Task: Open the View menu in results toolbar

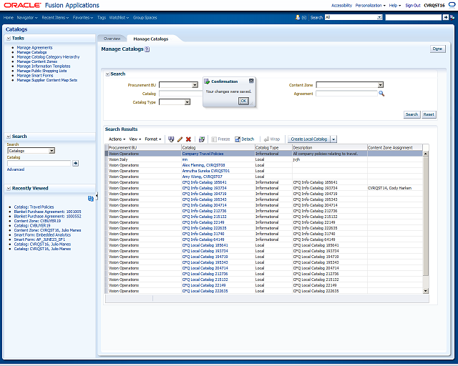Action: coord(135,139)
